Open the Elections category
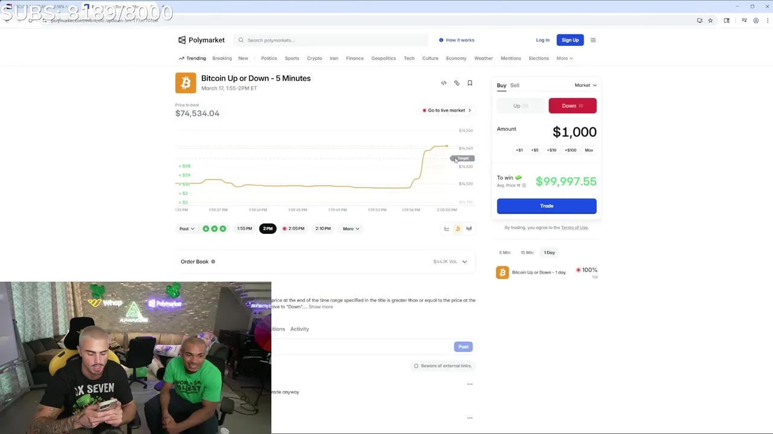The width and height of the screenshot is (773, 434). click(x=539, y=58)
